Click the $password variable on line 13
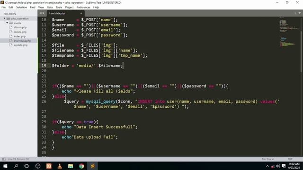303x170 pixels. [63, 35]
